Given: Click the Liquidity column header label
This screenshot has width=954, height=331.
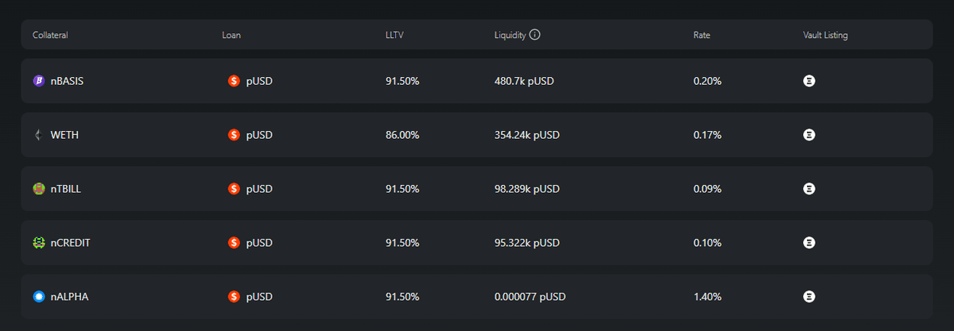Looking at the screenshot, I should pos(510,35).
